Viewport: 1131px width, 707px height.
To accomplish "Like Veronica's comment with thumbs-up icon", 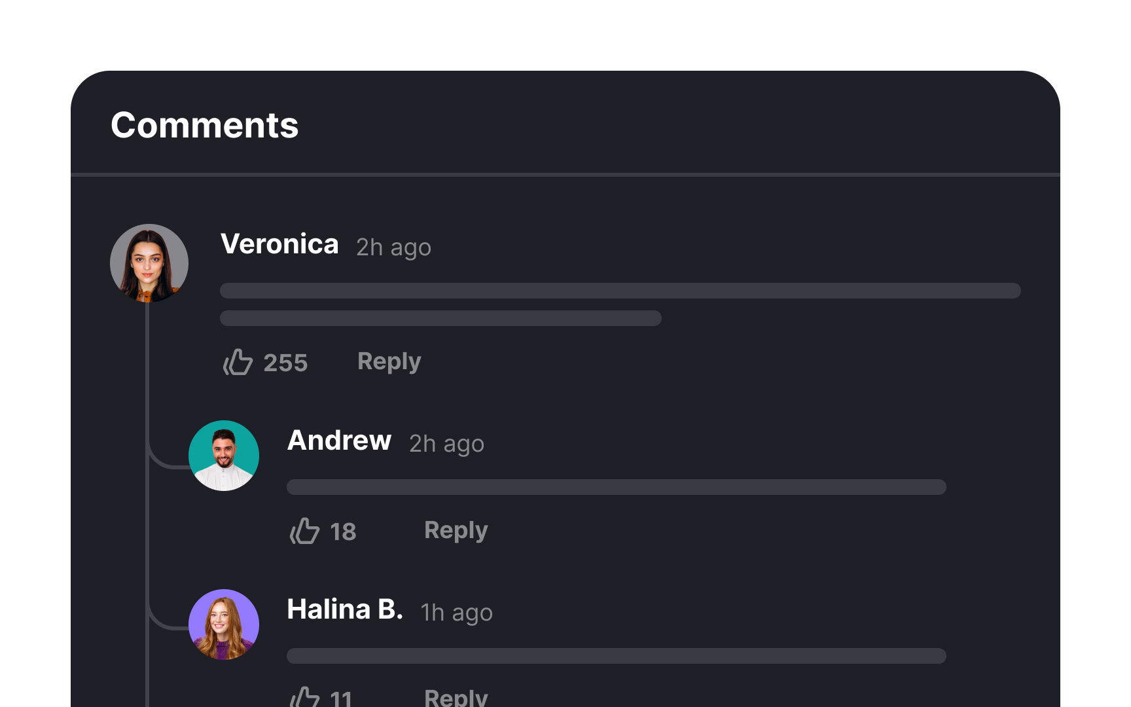I will tap(238, 362).
